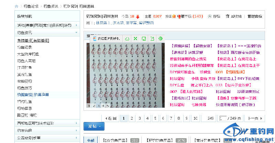This screenshot has width=275, height=143.
Task: Open 钓鱼资讯 in the breadcrumb
Action: click(x=51, y=7)
